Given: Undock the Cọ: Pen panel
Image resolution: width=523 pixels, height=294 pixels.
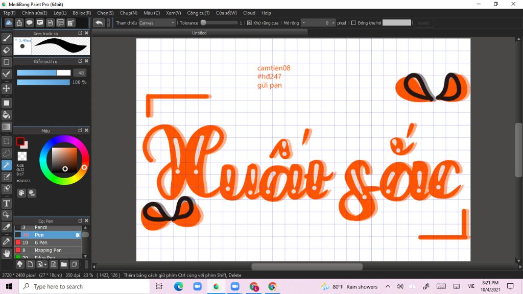Looking at the screenshot, I should pos(80,220).
